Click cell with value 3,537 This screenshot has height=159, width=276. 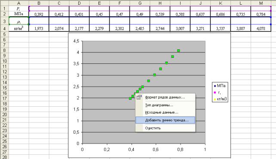[x=221, y=28]
